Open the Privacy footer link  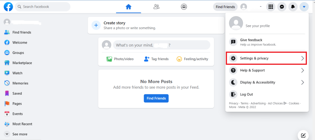[x=233, y=103]
